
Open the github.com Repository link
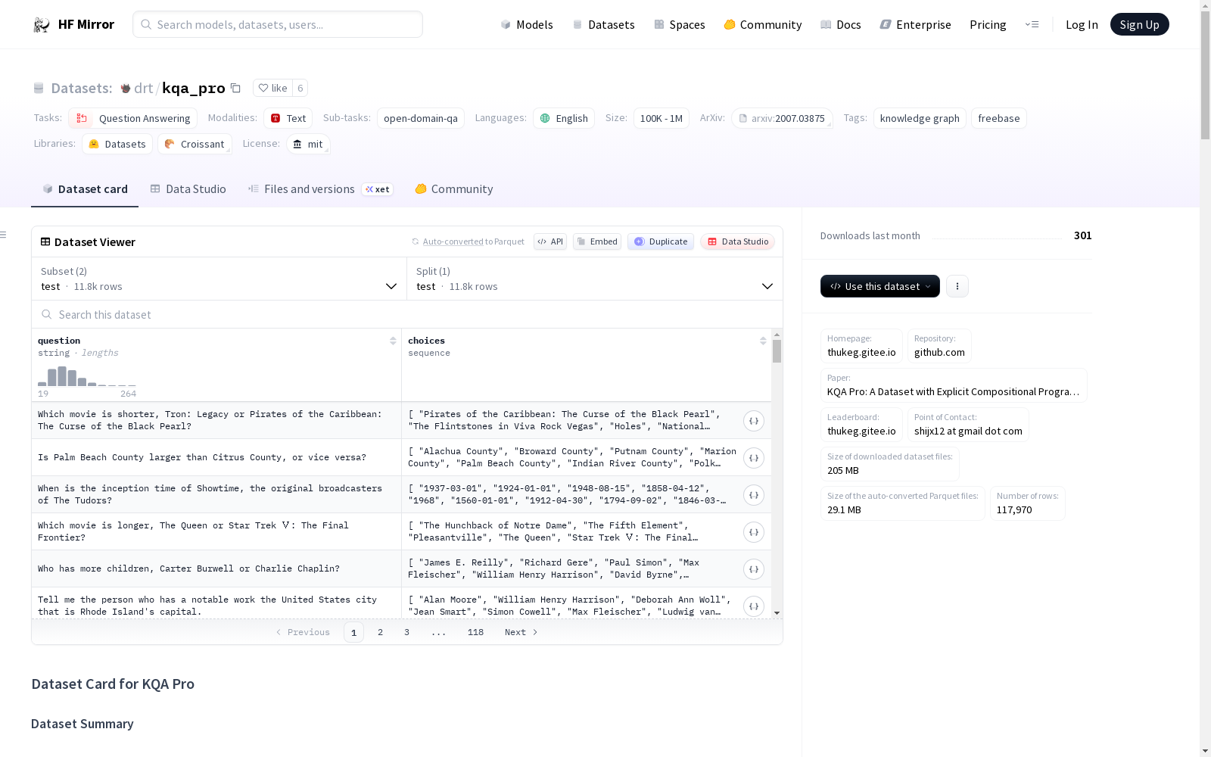coord(939,346)
